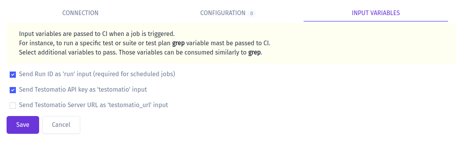Viewport: 457px width, 157px height.
Task: Click the purple underline beneath INPUT VARIABLES
Action: point(376,21)
